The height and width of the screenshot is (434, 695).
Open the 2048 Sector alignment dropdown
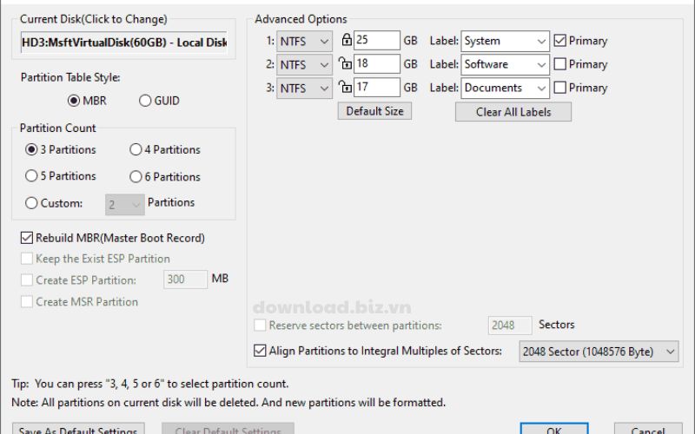598,351
